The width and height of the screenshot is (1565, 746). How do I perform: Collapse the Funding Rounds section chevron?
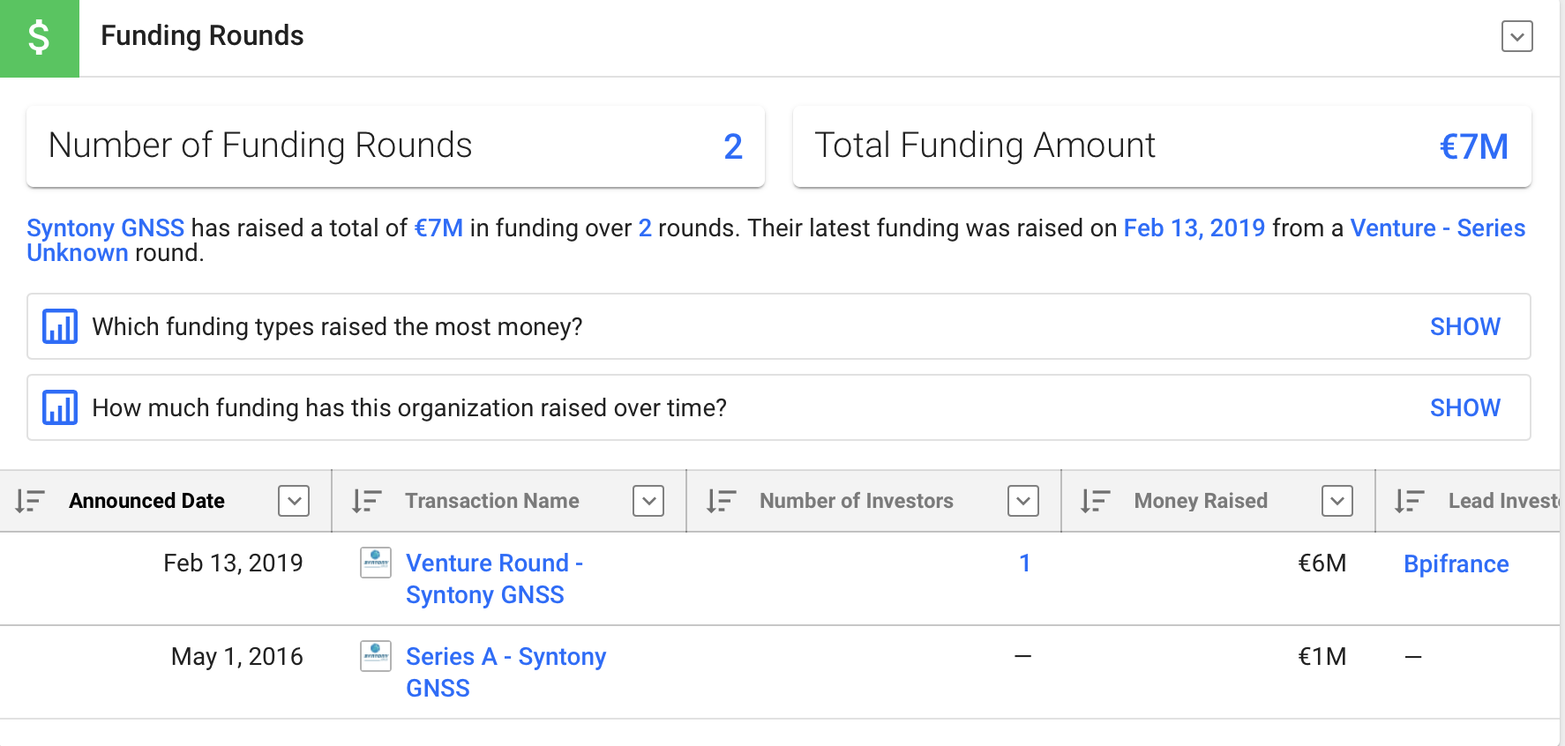coord(1516,36)
